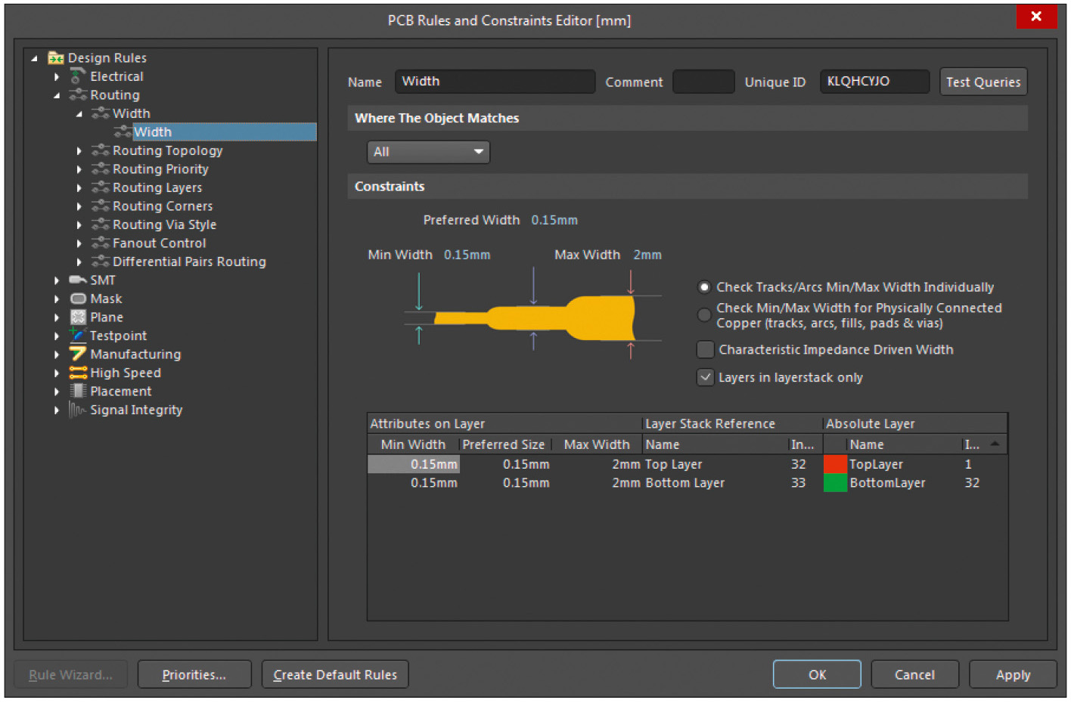Select Differential Pairs Routing tree item

click(189, 262)
